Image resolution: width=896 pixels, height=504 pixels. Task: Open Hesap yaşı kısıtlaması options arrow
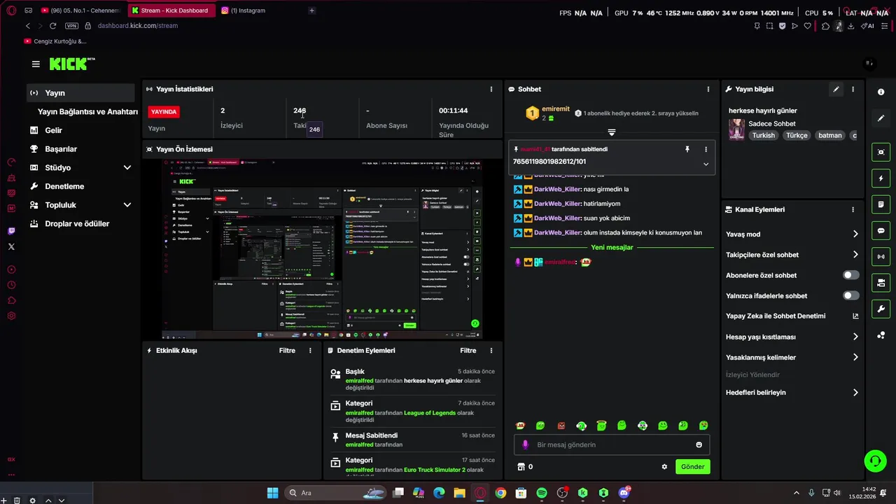tap(855, 337)
